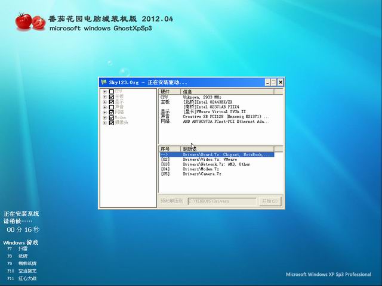Tick the 声音 driver checkbox

[112, 107]
